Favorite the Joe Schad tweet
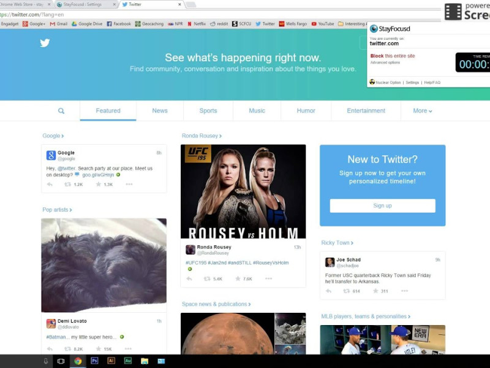The height and width of the screenshot is (368, 490). tap(375, 291)
